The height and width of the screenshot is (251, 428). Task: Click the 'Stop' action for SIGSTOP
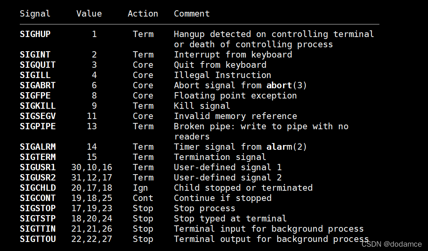pyautogui.click(x=143, y=209)
